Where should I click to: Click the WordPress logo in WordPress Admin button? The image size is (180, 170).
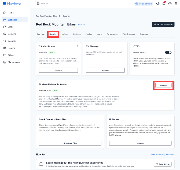pos(155,24)
